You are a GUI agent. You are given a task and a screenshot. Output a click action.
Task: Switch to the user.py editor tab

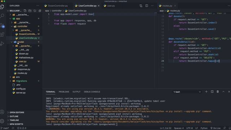[x=111, y=6]
